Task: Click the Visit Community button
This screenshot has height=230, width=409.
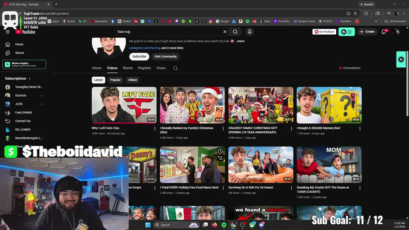Action: (166, 57)
